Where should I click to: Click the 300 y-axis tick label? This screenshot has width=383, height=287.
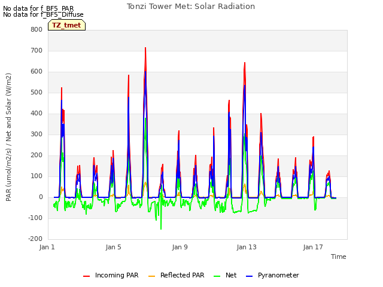37,134
